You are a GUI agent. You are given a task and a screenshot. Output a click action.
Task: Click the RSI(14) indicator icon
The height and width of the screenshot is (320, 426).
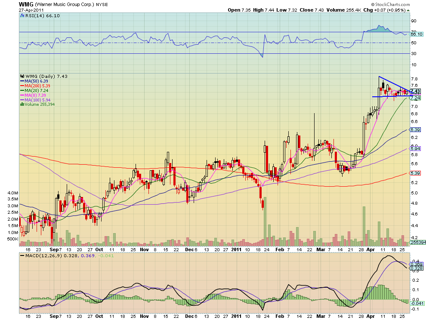(22, 16)
